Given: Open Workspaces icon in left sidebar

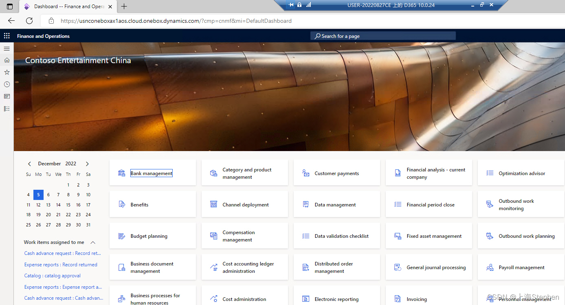Looking at the screenshot, I should (7, 97).
